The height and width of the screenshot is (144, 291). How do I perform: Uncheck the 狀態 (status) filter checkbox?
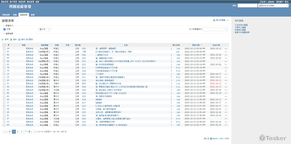coord(4,29)
